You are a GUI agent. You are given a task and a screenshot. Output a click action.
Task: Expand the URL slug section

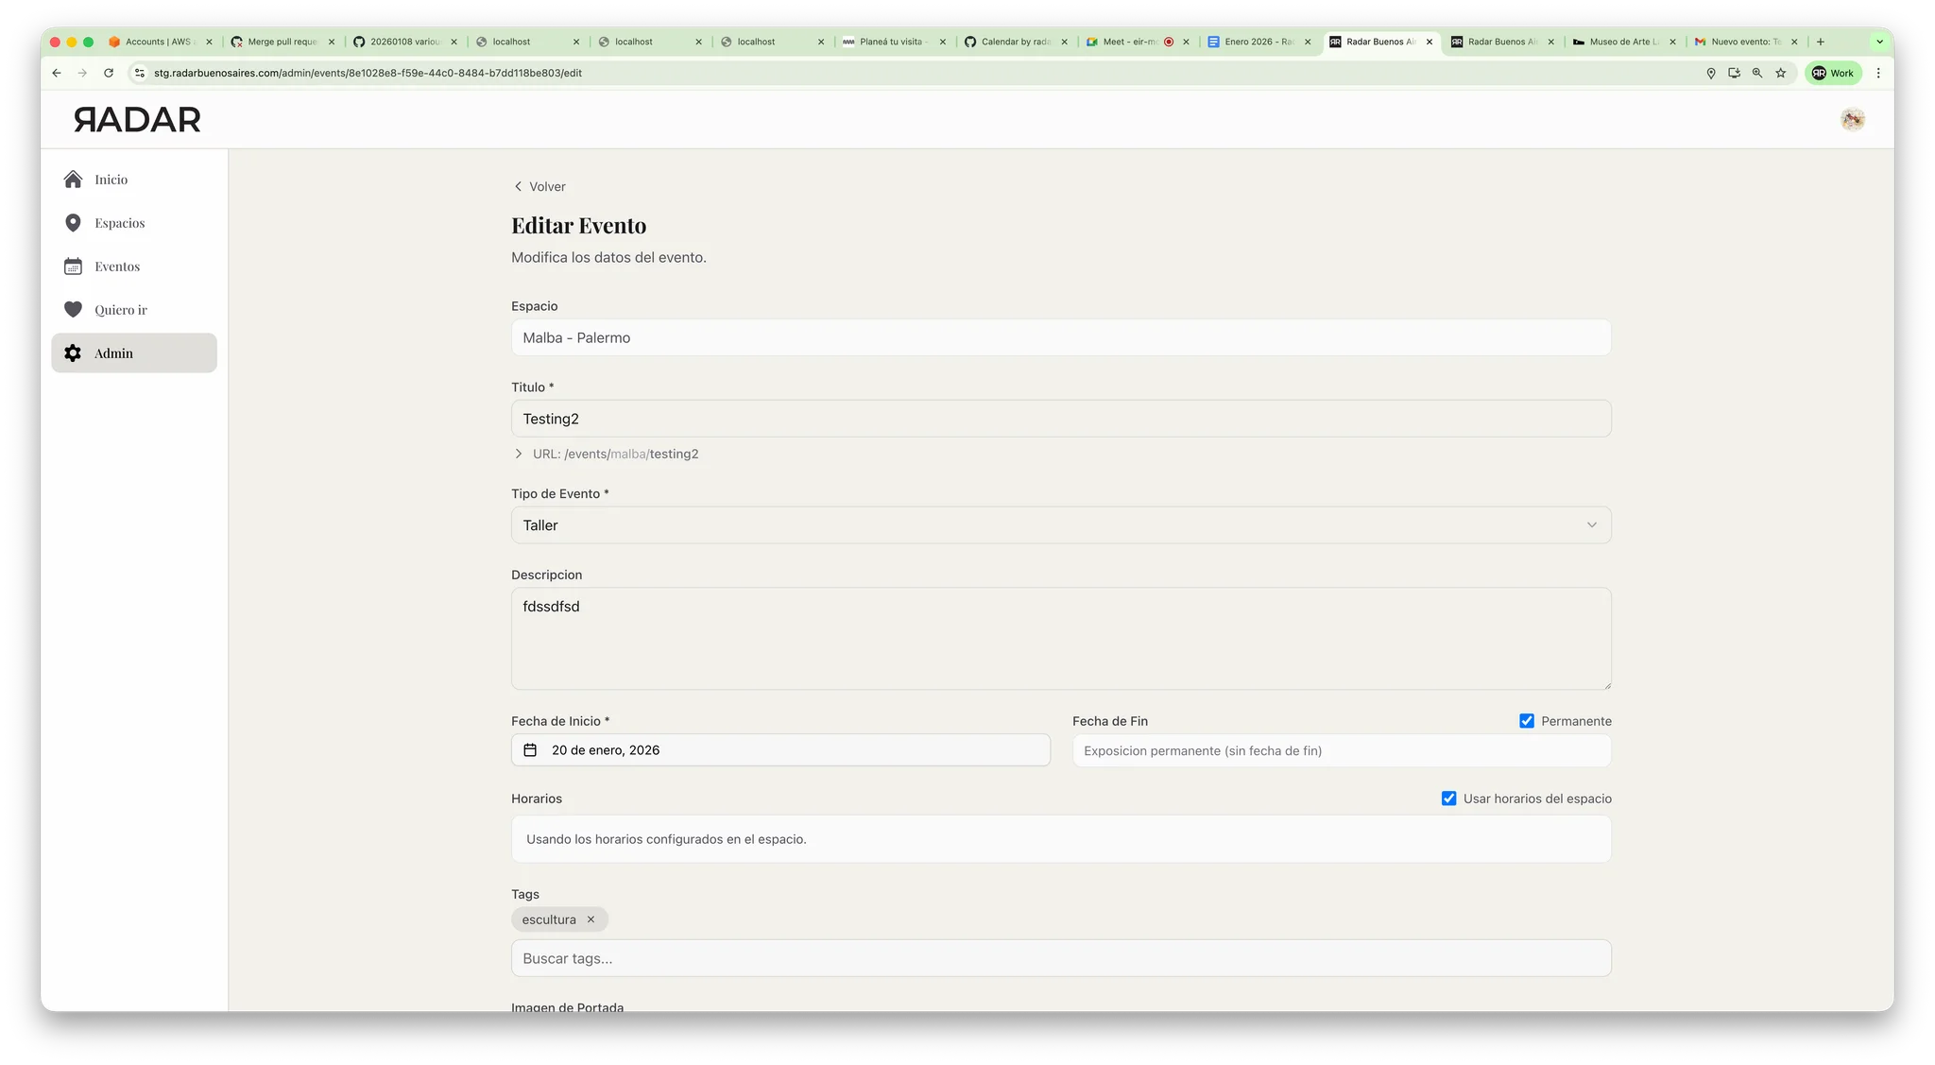(519, 454)
